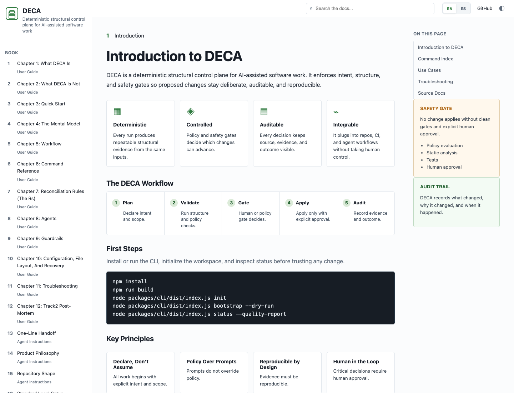Image resolution: width=514 pixels, height=393 pixels.
Task: Click the SAFETY GATE callout title
Action: pos(436,109)
